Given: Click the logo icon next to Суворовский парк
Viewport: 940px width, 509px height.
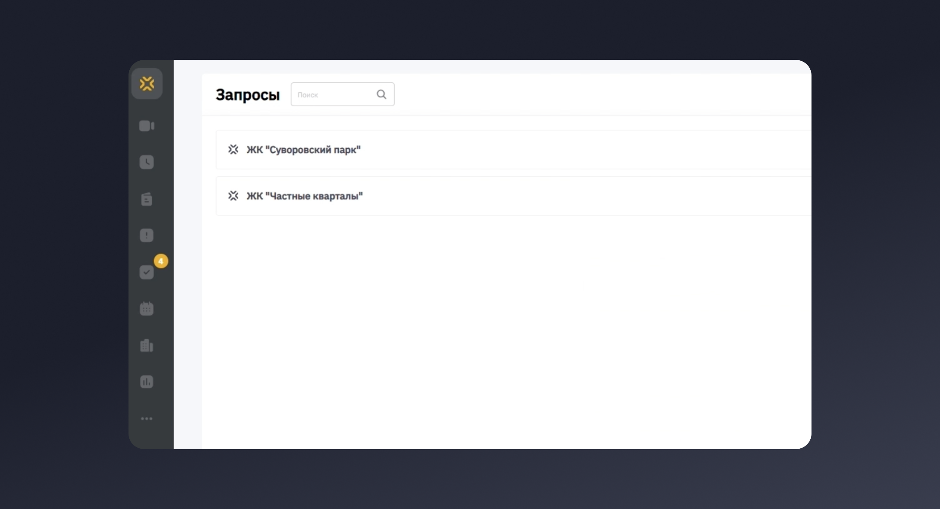Looking at the screenshot, I should [233, 149].
